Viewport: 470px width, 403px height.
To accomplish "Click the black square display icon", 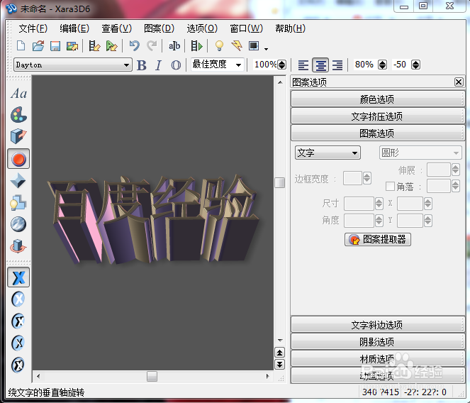I will click(x=254, y=45).
